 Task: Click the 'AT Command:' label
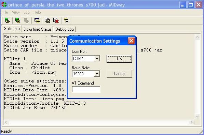point(83,83)
